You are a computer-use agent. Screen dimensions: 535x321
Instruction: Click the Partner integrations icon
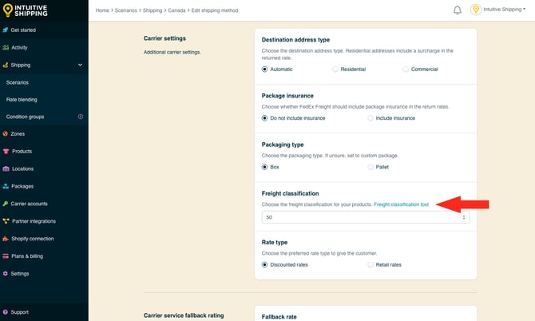pos(6,221)
